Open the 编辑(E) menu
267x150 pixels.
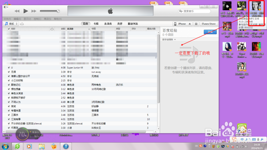tap(17, 19)
